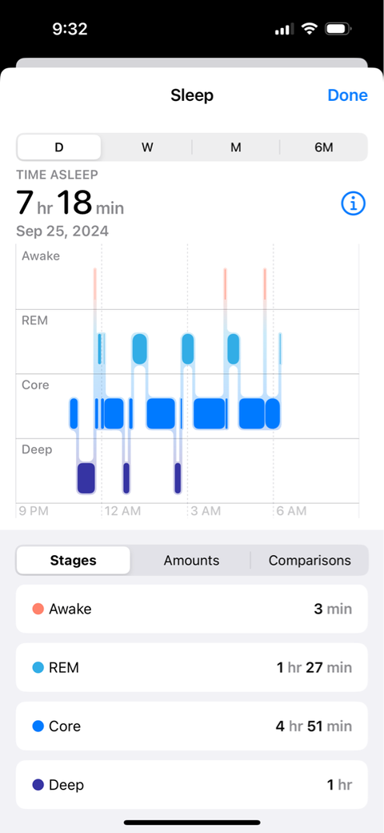Open the REM 1 hr 27 min row

pyautogui.click(x=191, y=668)
